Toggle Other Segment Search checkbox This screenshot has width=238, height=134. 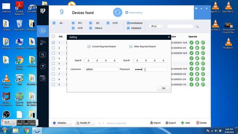[131, 47]
